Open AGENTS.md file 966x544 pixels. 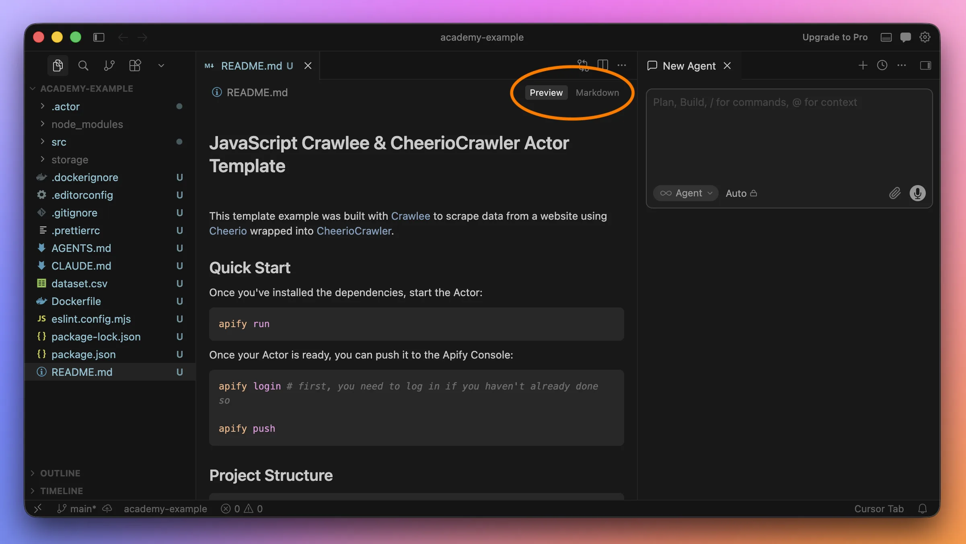pos(109,248)
